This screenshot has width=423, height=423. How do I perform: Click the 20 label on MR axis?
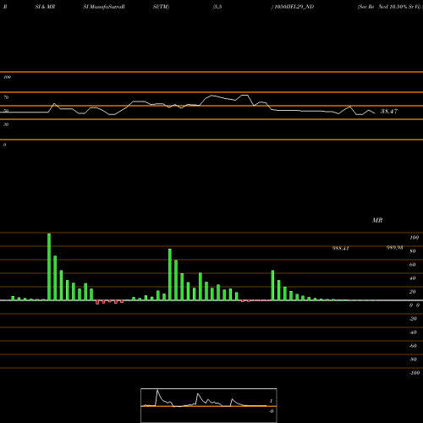pyautogui.click(x=413, y=292)
